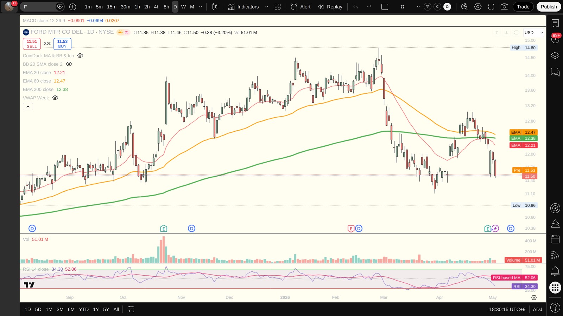Add symbol with the plus circle button
The image size is (563, 316).
pos(72,7)
